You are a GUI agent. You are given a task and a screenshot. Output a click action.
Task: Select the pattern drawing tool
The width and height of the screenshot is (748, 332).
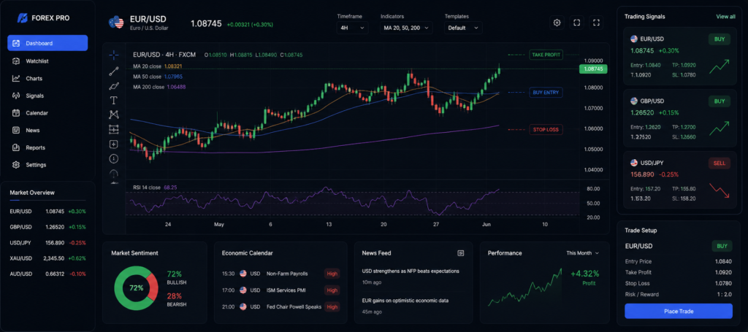(x=113, y=115)
